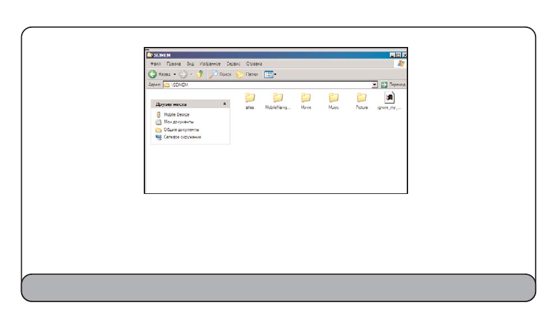Open the Сетевое окружение link
558x328 pixels.
[183, 137]
